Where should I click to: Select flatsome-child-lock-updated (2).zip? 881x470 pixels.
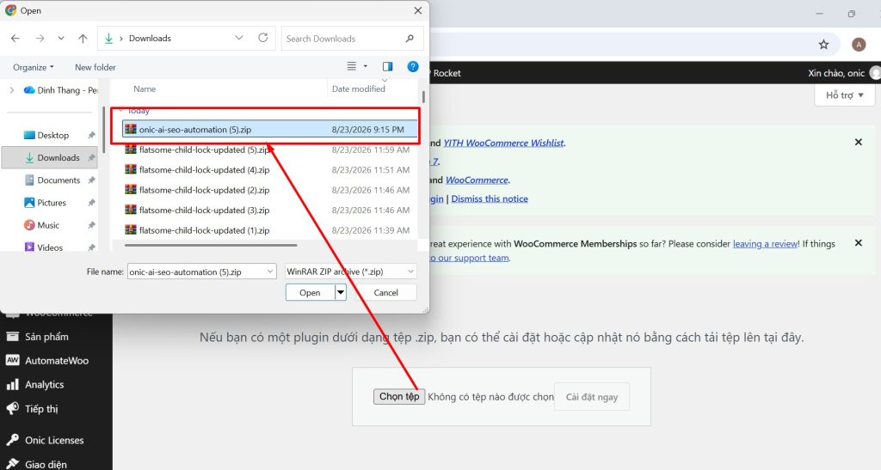point(269,190)
